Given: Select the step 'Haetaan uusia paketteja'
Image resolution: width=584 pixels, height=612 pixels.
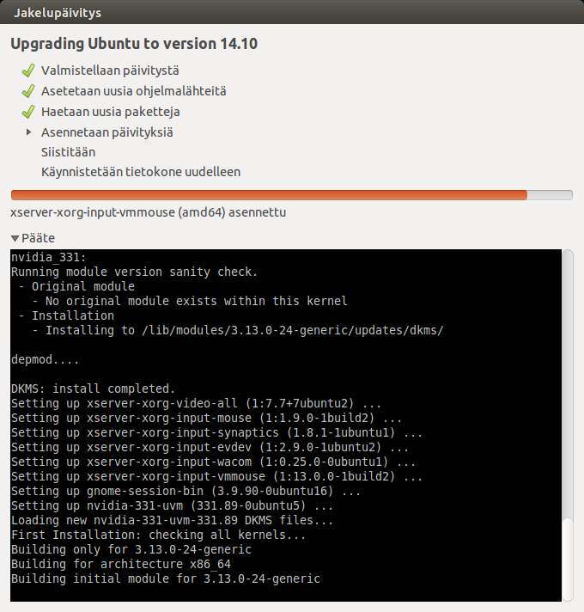Looking at the screenshot, I should 111,112.
